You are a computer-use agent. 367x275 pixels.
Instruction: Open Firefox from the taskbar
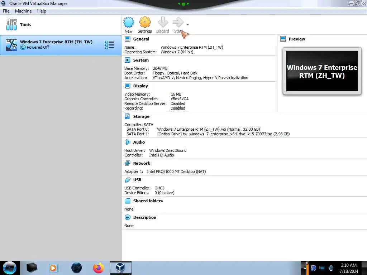(x=99, y=268)
